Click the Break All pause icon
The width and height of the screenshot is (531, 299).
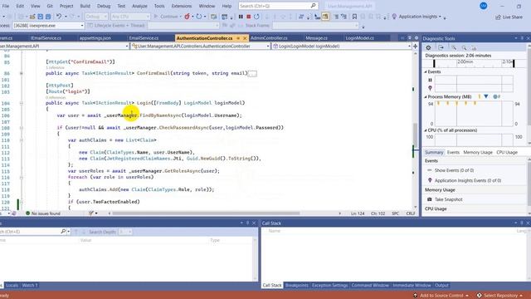[241, 17]
